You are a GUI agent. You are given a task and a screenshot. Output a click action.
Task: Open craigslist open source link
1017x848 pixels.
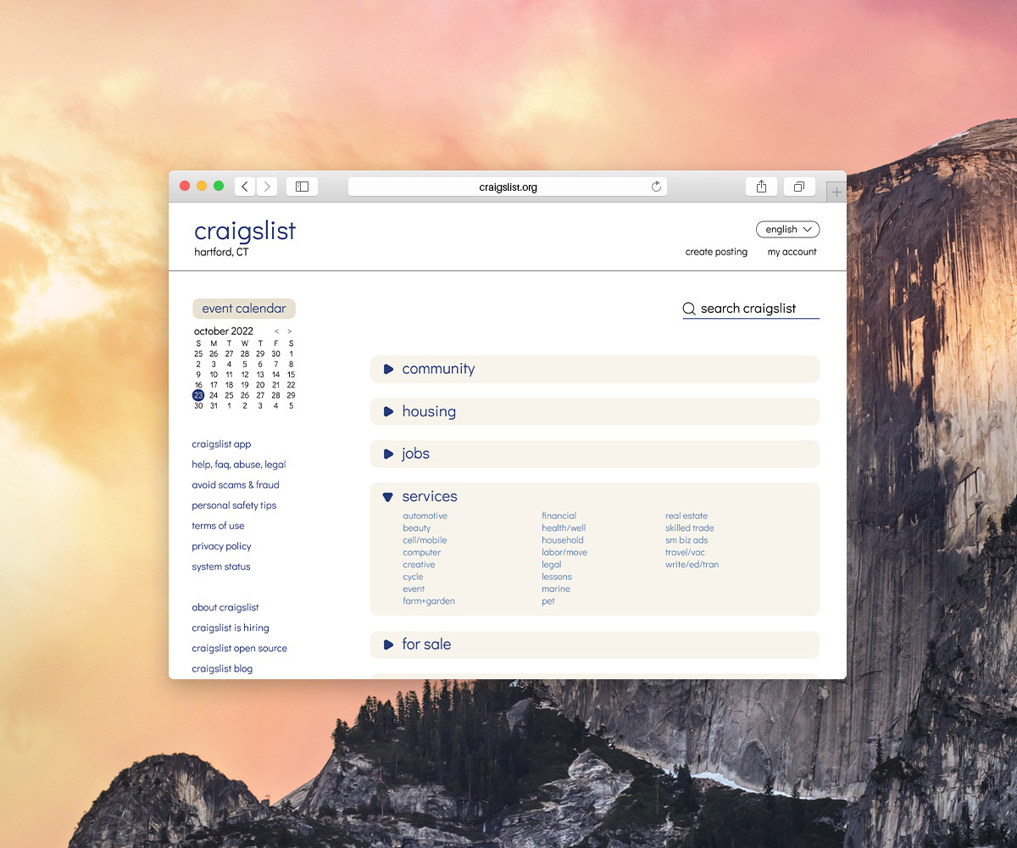pos(239,648)
